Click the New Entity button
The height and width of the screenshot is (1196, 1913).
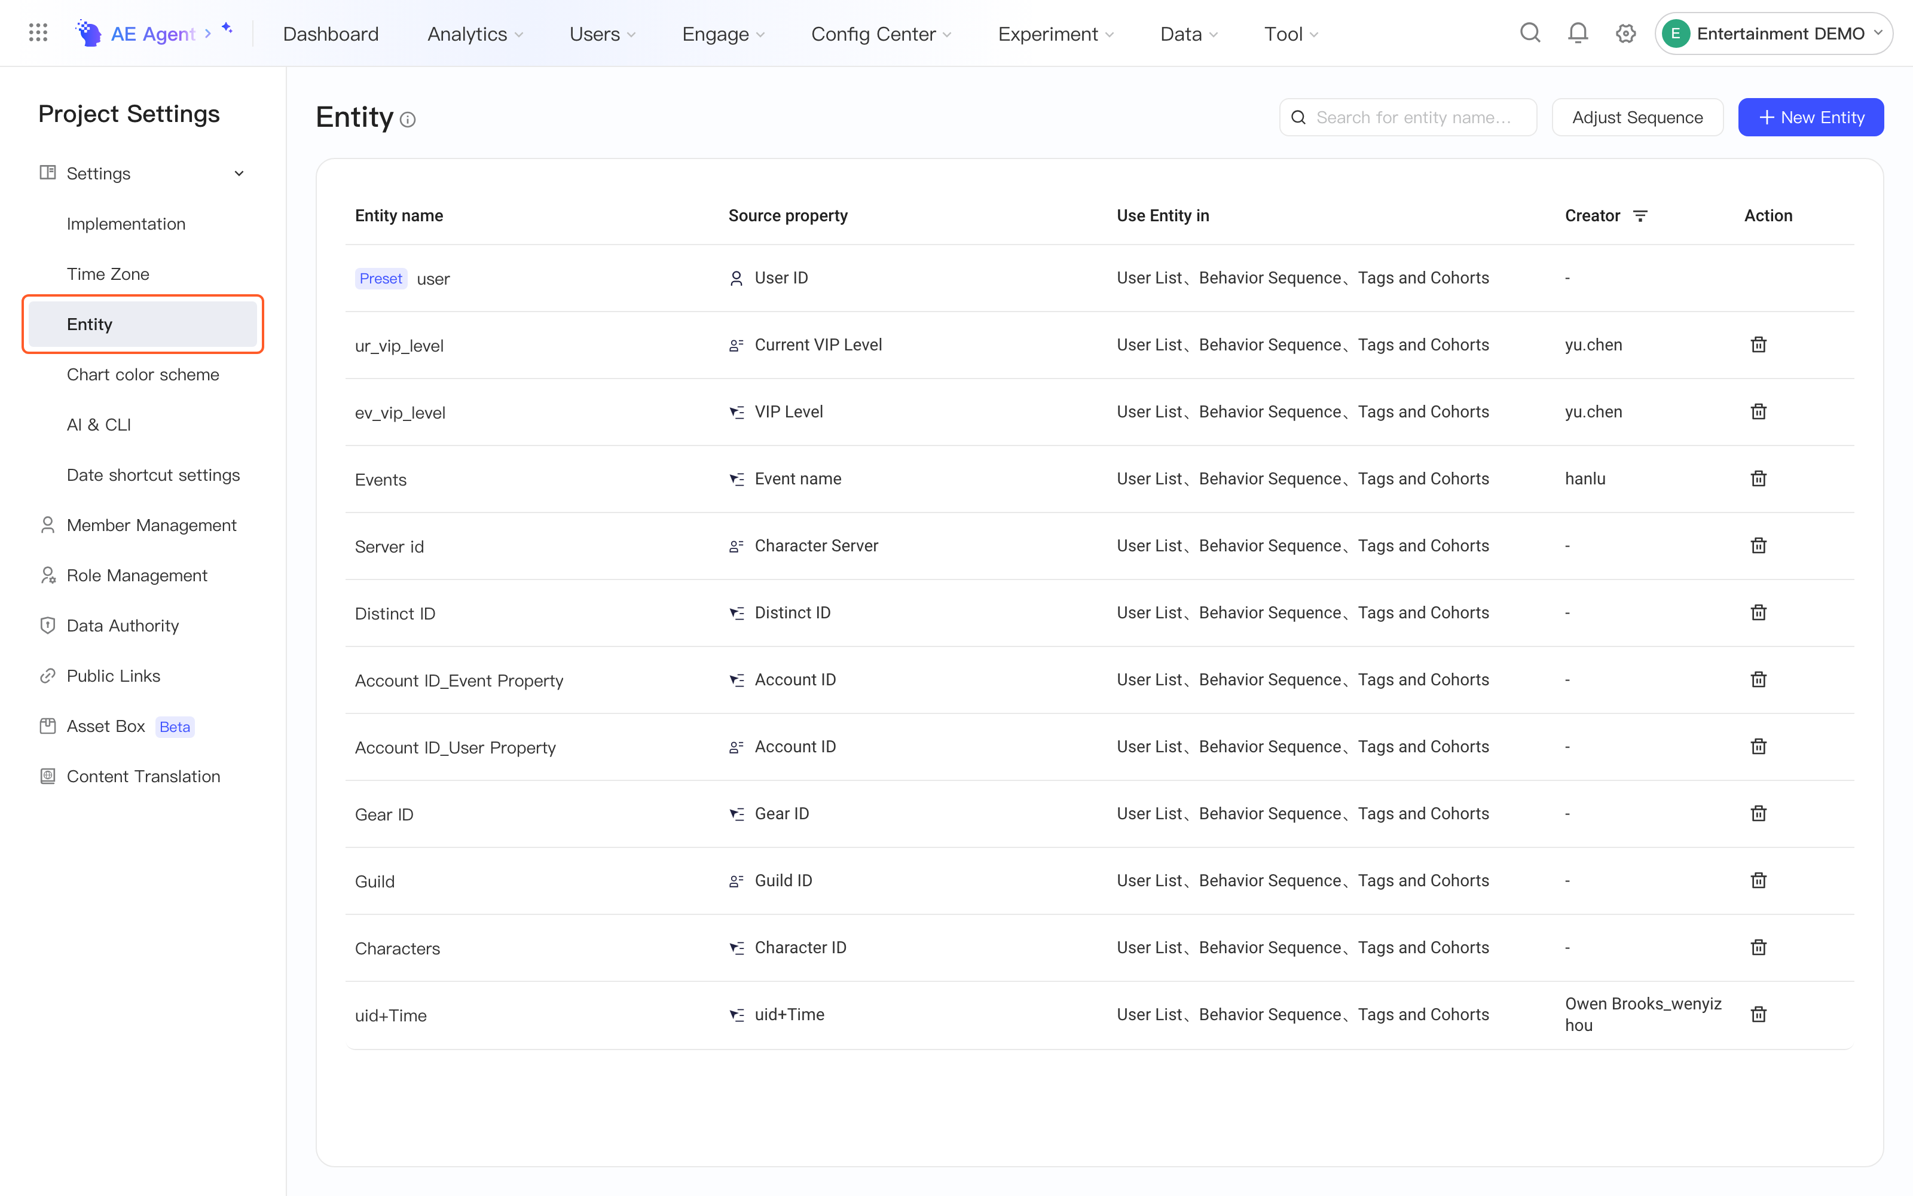(1810, 117)
